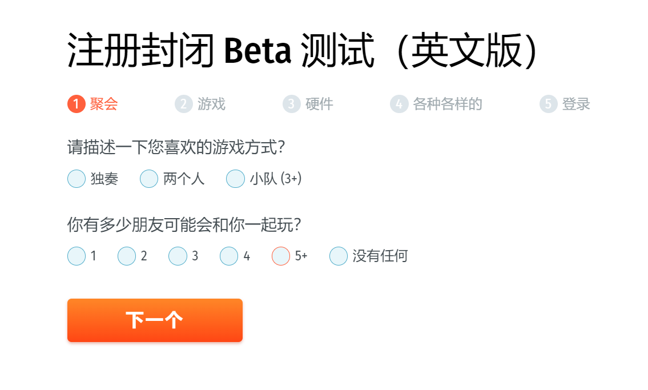
Task: Click the orange 下一个 button
Action: [x=155, y=320]
